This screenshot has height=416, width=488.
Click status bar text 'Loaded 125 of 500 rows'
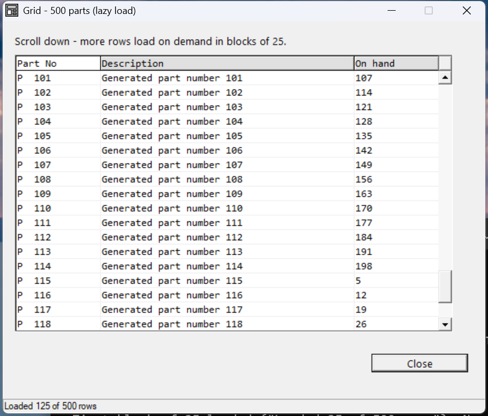coord(50,406)
